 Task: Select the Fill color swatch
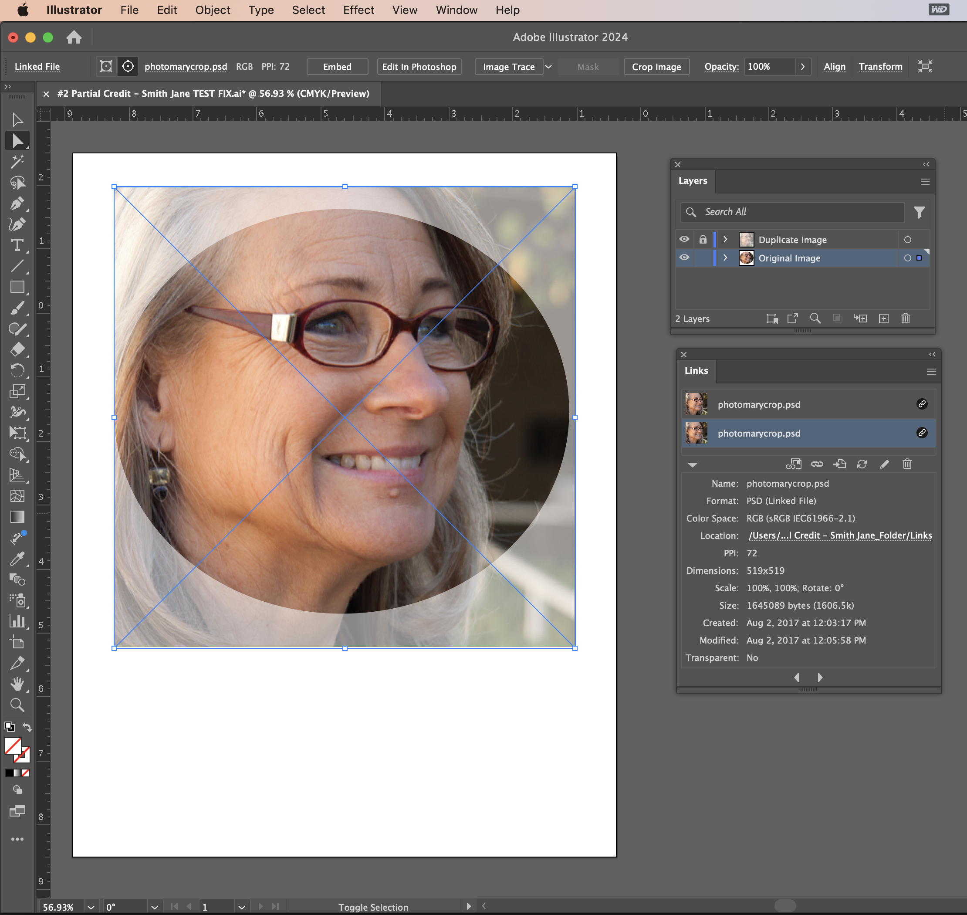13,746
